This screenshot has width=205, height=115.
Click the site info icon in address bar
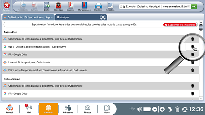pos(121,7)
